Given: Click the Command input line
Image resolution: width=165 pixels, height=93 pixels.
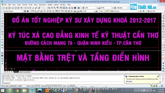Looking at the screenshot, I should (63, 83).
